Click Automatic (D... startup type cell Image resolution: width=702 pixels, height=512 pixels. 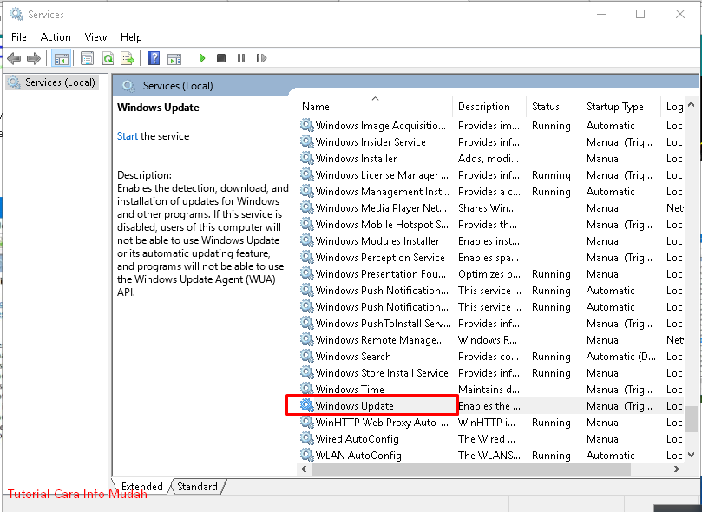pos(621,357)
